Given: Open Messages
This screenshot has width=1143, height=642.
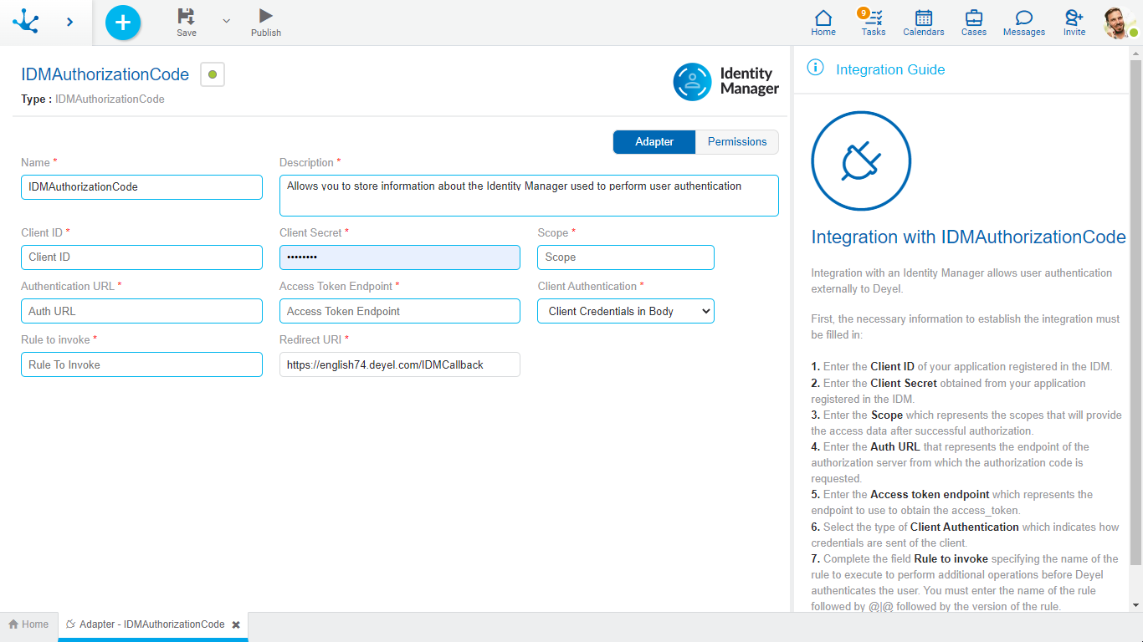Looking at the screenshot, I should [x=1024, y=23].
